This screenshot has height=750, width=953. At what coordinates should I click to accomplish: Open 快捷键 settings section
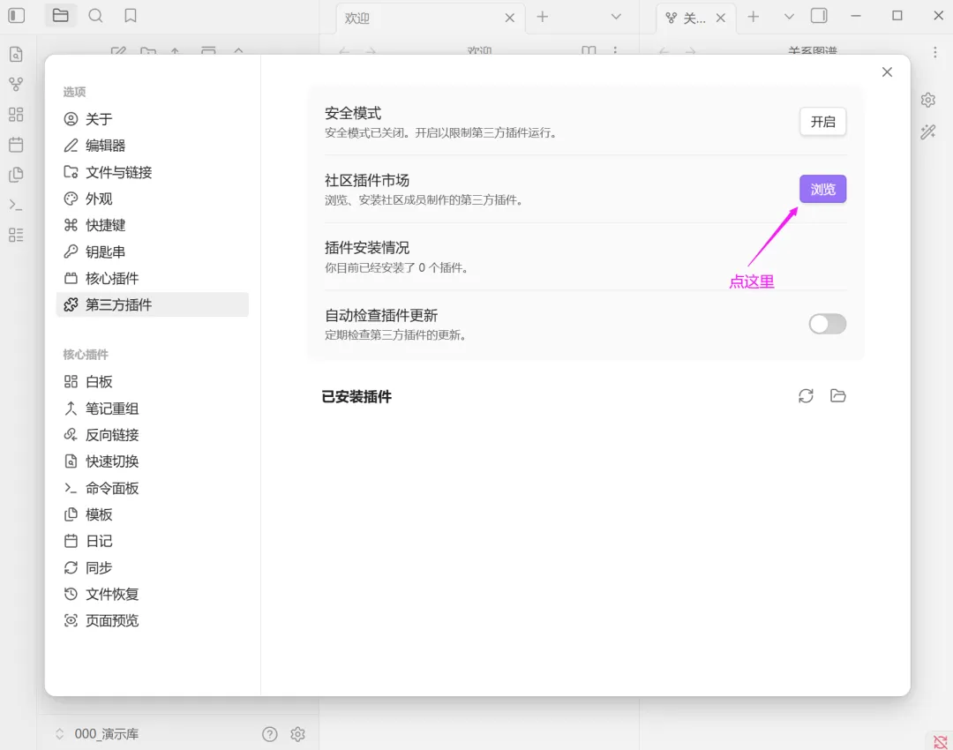pyautogui.click(x=152, y=225)
